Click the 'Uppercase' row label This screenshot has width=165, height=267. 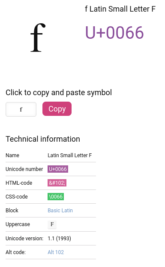click(18, 224)
